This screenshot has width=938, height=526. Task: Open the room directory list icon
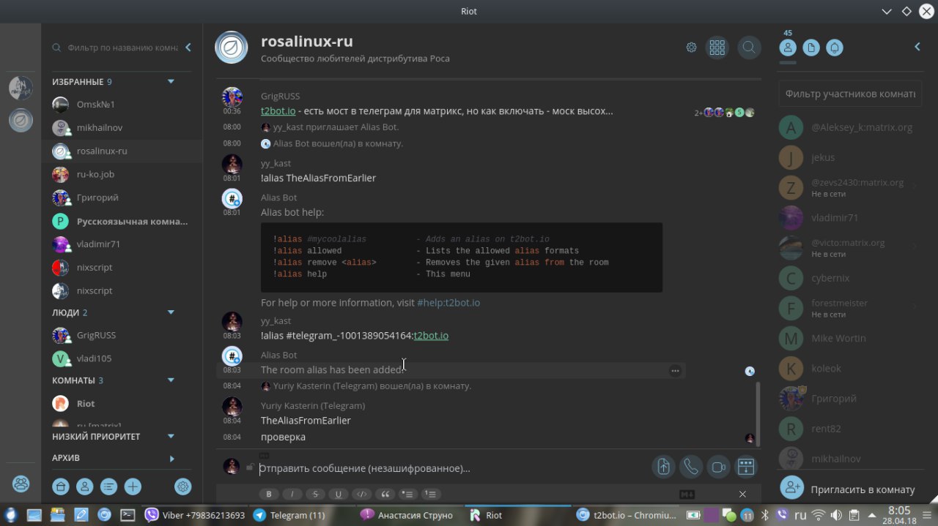coord(108,486)
